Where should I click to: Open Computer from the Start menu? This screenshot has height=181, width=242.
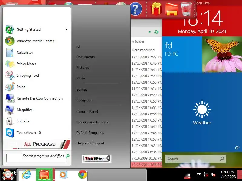(84, 100)
